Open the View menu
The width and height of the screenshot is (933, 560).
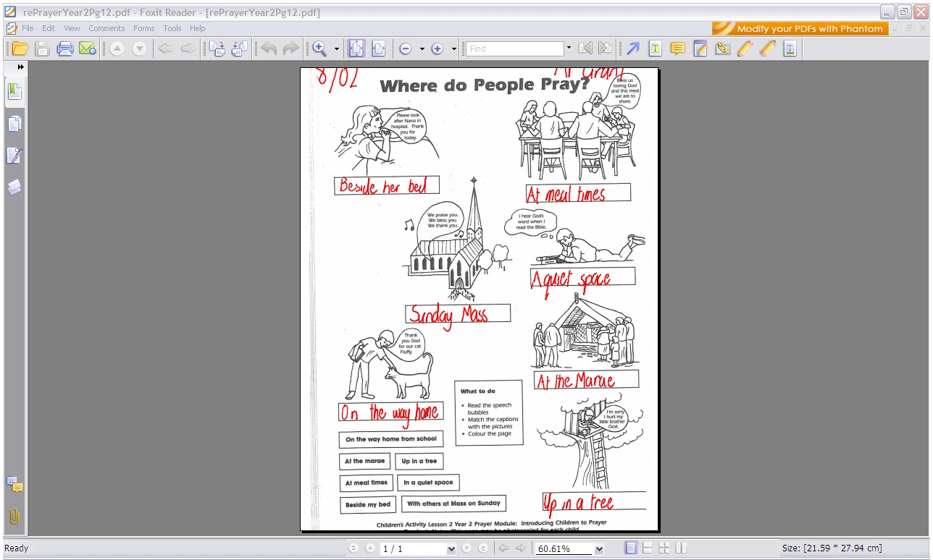pos(72,28)
